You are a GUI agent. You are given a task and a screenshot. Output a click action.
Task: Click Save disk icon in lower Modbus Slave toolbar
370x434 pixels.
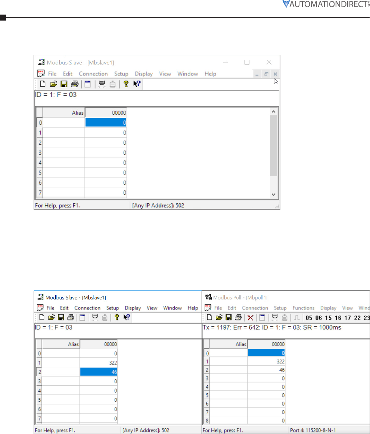61,317
